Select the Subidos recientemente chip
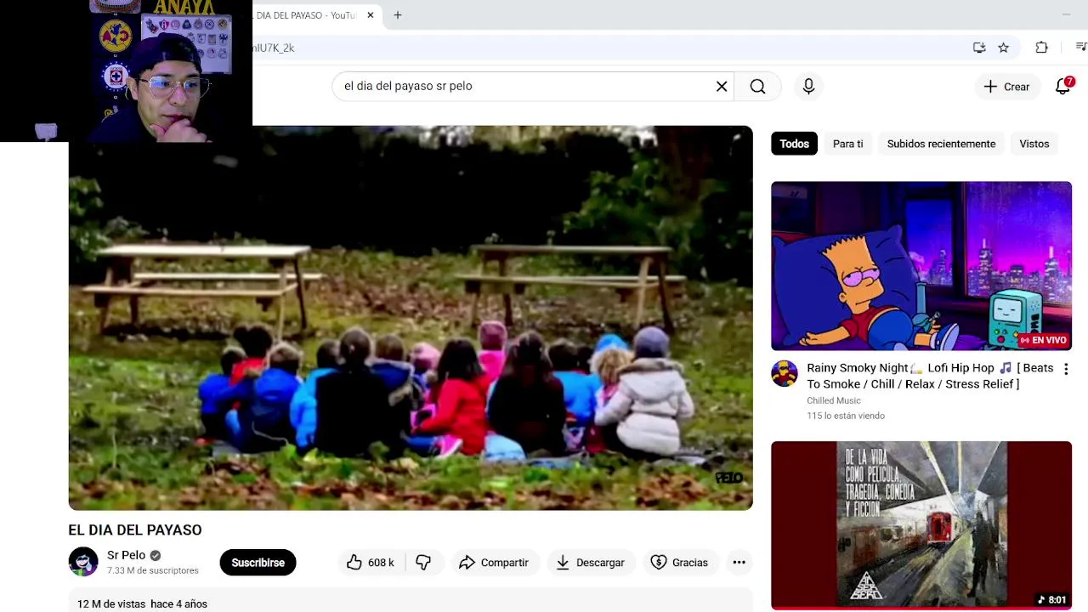The image size is (1088, 612). tap(941, 144)
